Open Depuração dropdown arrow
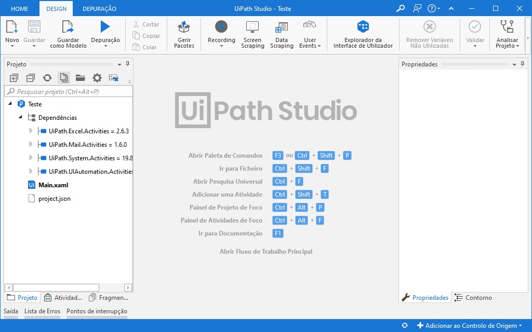 105,46
